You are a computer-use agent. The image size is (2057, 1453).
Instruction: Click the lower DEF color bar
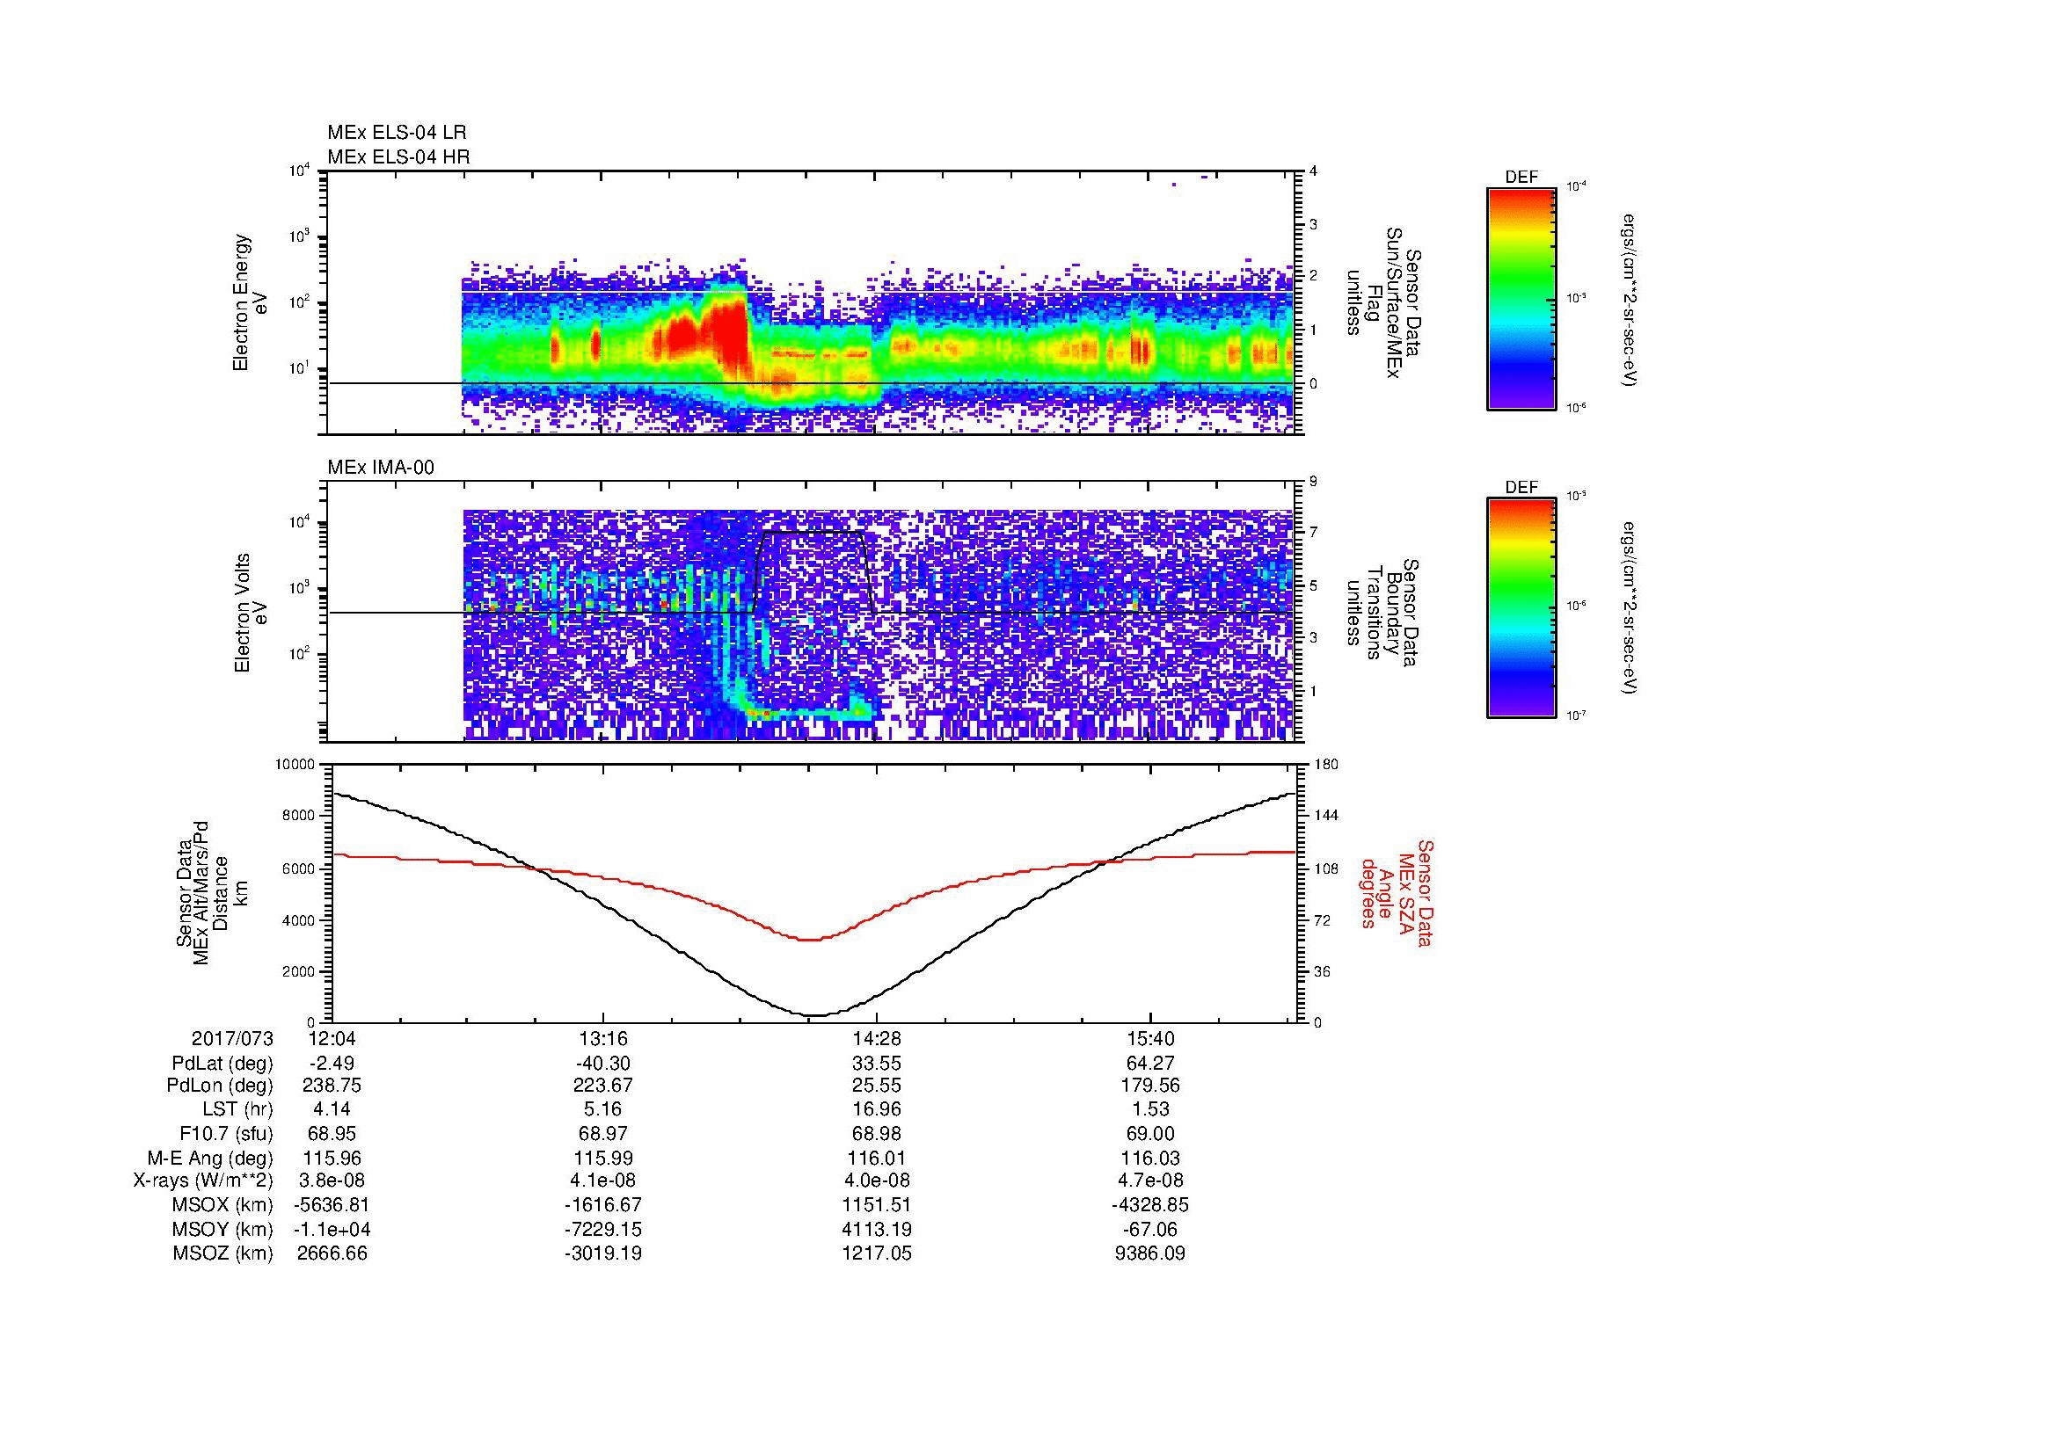1521,608
